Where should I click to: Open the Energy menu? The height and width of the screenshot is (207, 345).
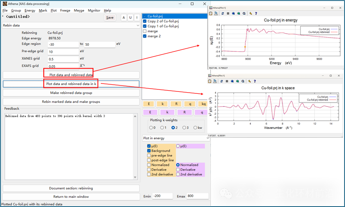click(x=30, y=10)
